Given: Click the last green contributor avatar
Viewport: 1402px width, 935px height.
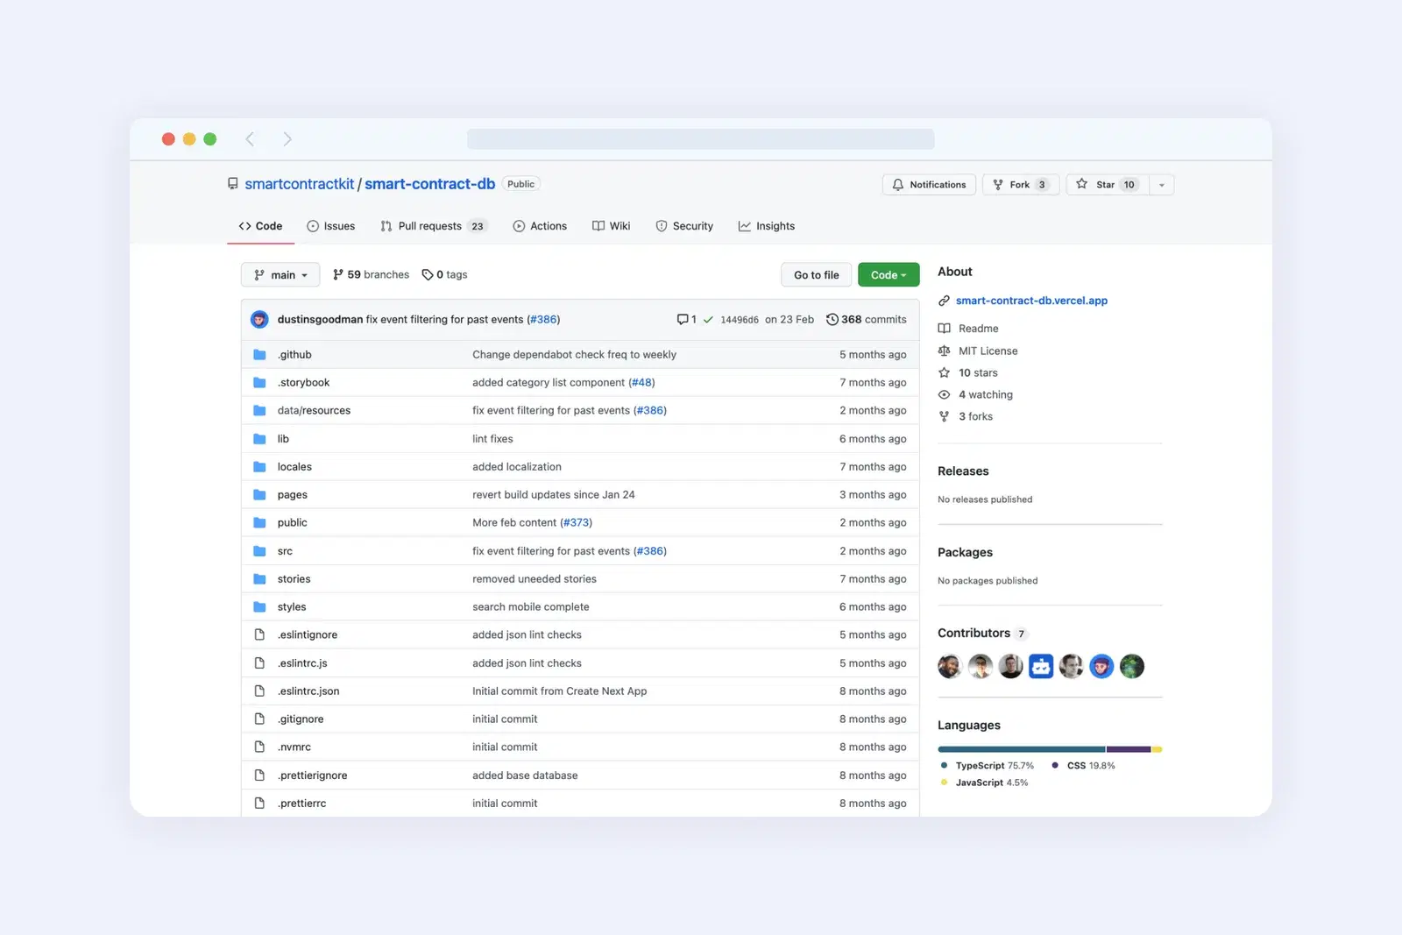Looking at the screenshot, I should coord(1132,667).
